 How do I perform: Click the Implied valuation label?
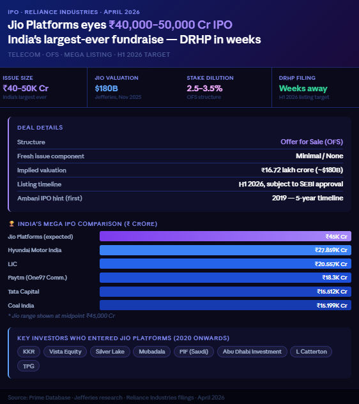tap(42, 170)
